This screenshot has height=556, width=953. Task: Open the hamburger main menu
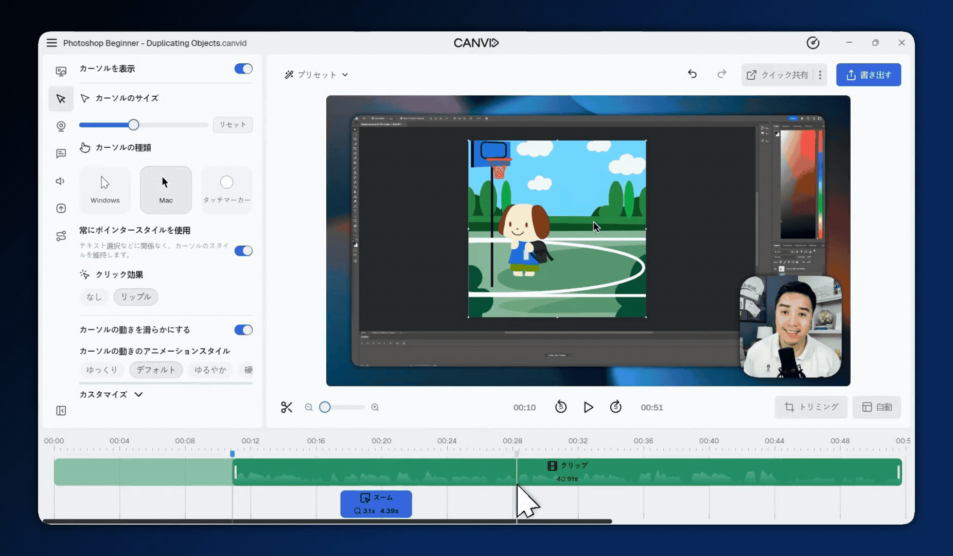pyautogui.click(x=51, y=43)
